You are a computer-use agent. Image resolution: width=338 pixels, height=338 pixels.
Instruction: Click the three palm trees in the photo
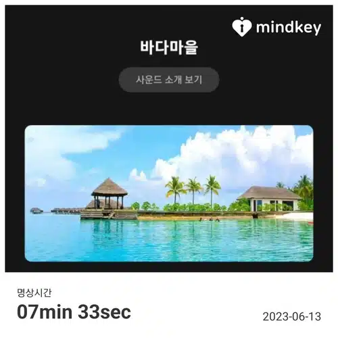(193, 189)
